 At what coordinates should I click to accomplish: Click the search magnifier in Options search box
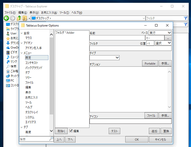point(51,138)
